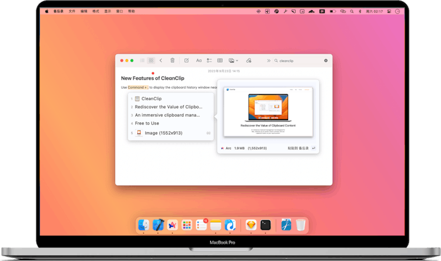Screen dimensions: 441x261
Task: Click the wrench menu bar icon
Action: coord(285,12)
